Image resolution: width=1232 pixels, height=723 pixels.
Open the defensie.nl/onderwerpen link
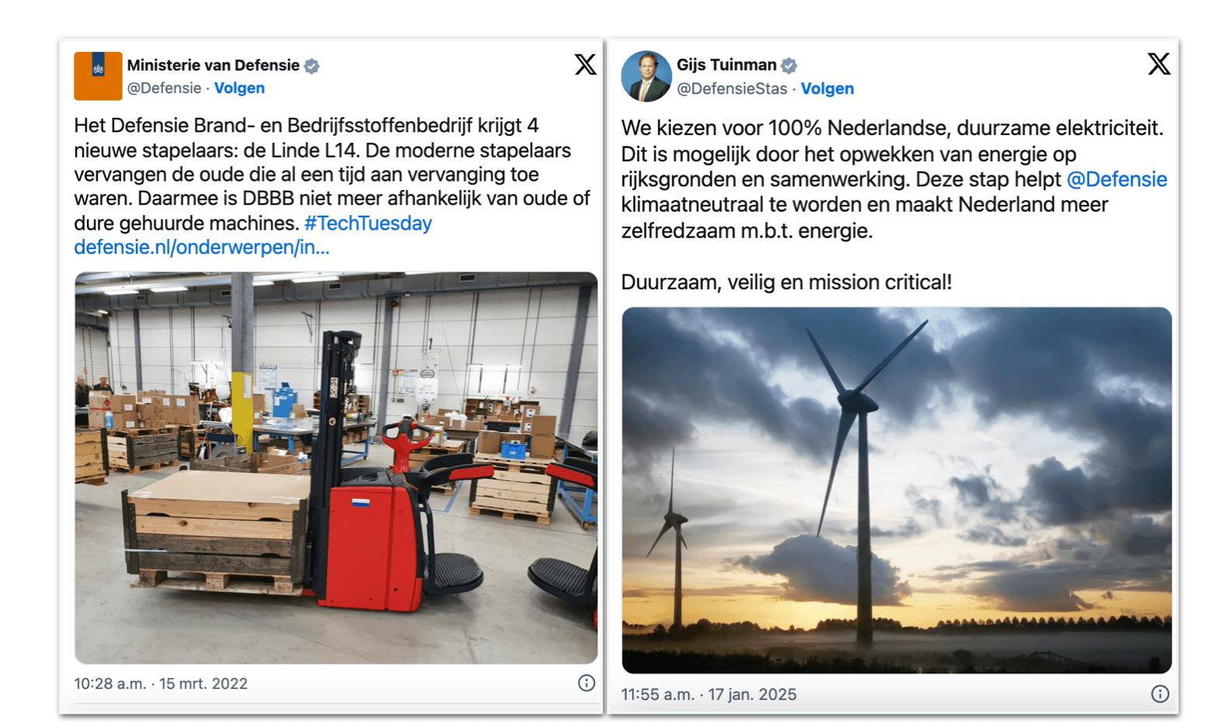[202, 247]
